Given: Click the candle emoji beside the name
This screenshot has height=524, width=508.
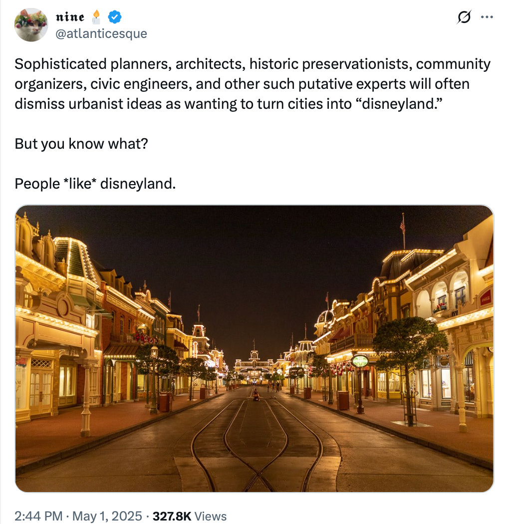Looking at the screenshot, I should [x=96, y=16].
